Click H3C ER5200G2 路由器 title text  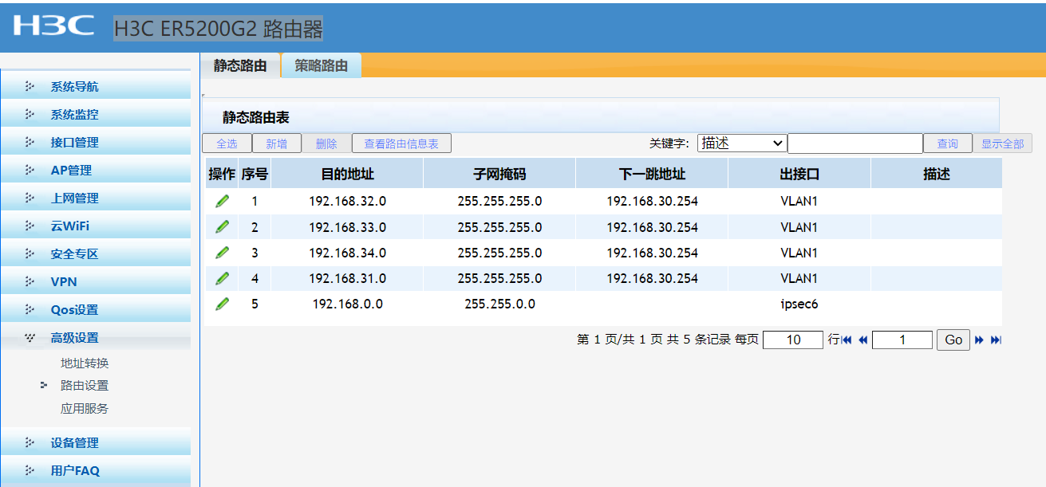tap(219, 29)
